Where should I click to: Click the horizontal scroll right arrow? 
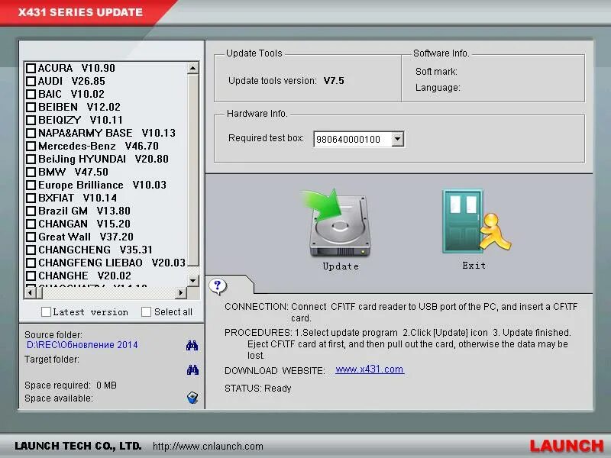(180, 292)
